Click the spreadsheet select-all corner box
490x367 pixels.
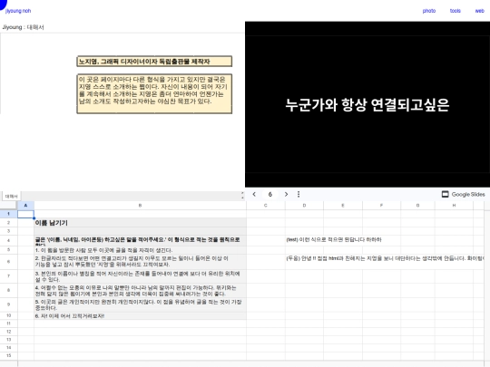pyautogui.click(x=8, y=206)
